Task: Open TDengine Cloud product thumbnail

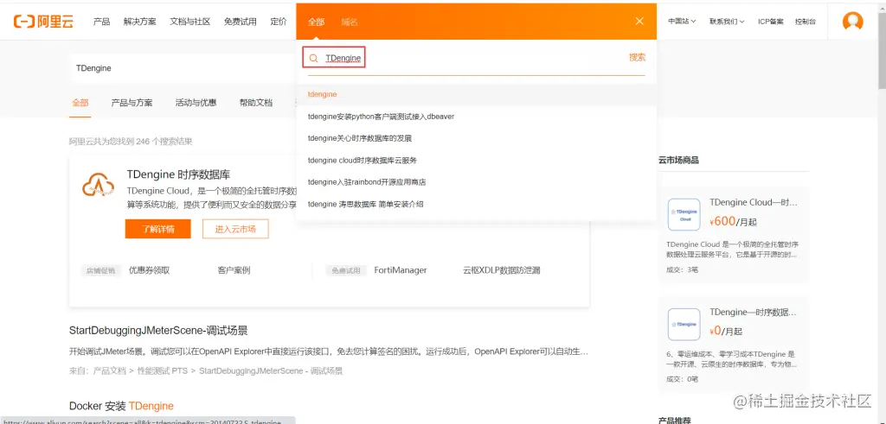Action: (684, 214)
